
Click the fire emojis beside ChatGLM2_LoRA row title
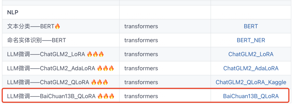click(x=95, y=54)
